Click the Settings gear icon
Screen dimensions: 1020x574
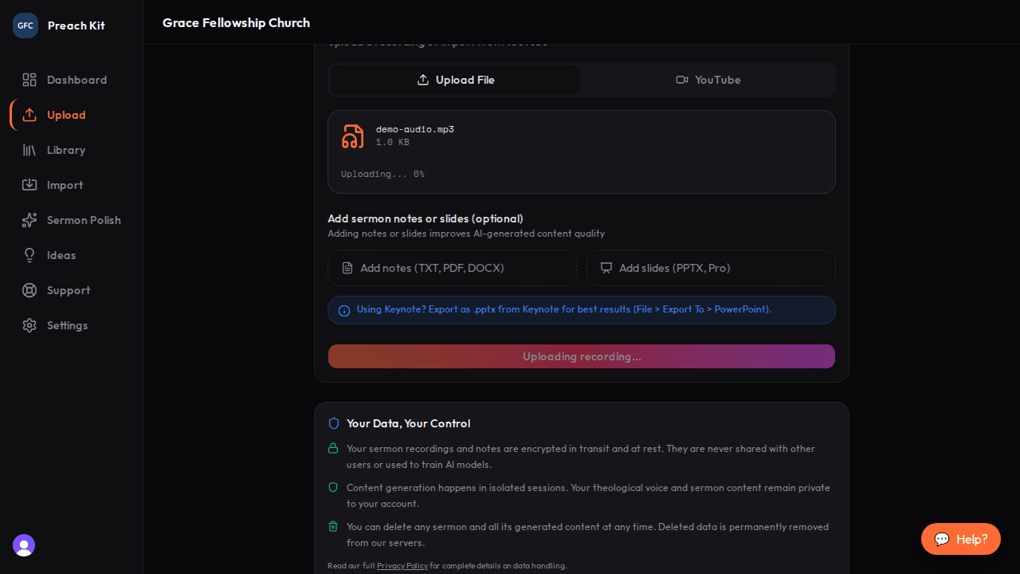click(29, 325)
